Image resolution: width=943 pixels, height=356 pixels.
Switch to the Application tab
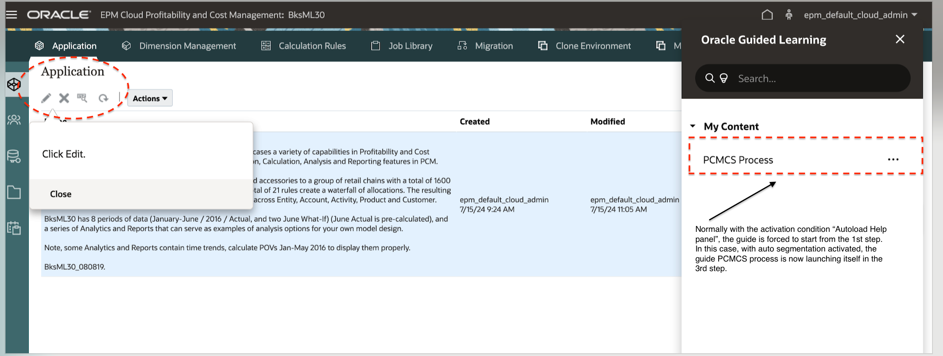coord(65,46)
